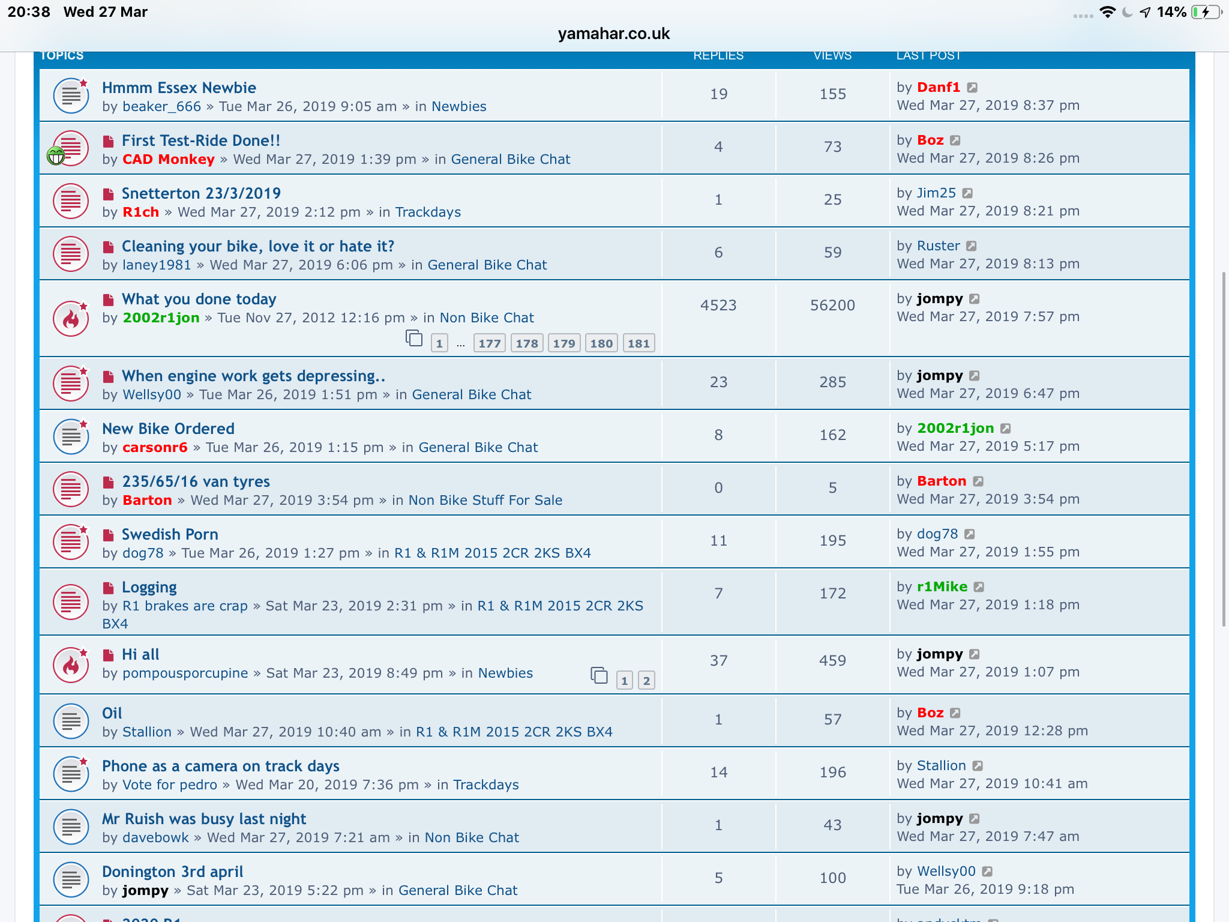Screen dimensions: 1229x922
Task: Open CAD Monkey user profile
Action: pyautogui.click(x=169, y=159)
